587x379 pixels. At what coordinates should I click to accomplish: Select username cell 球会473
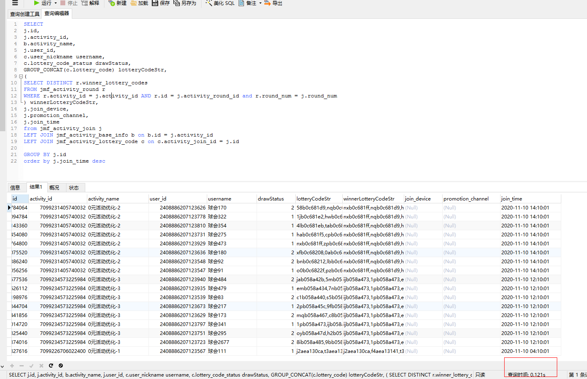click(232, 244)
